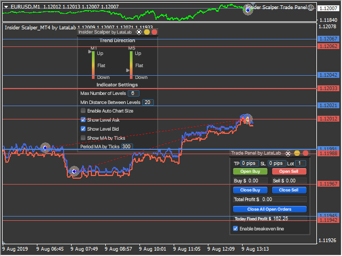Image resolution: width=342 pixels, height=256 pixels.
Task: Click the current price 1.12007 label
Action: click(328, 9)
